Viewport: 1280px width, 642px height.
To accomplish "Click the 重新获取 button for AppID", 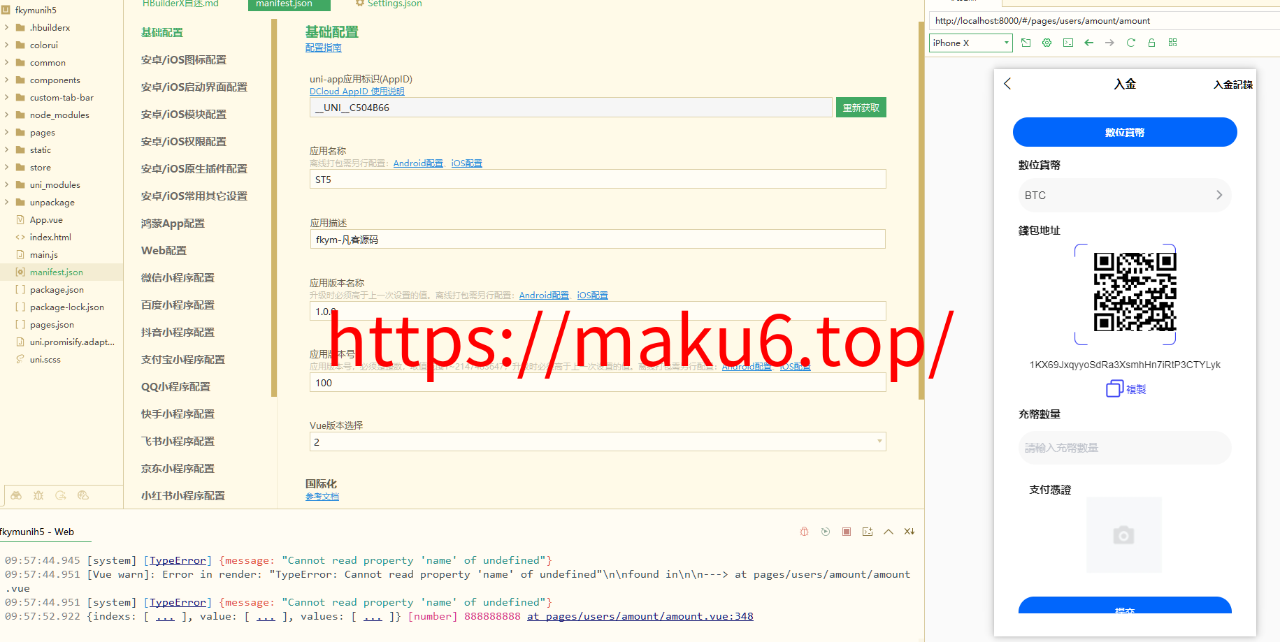I will point(861,108).
